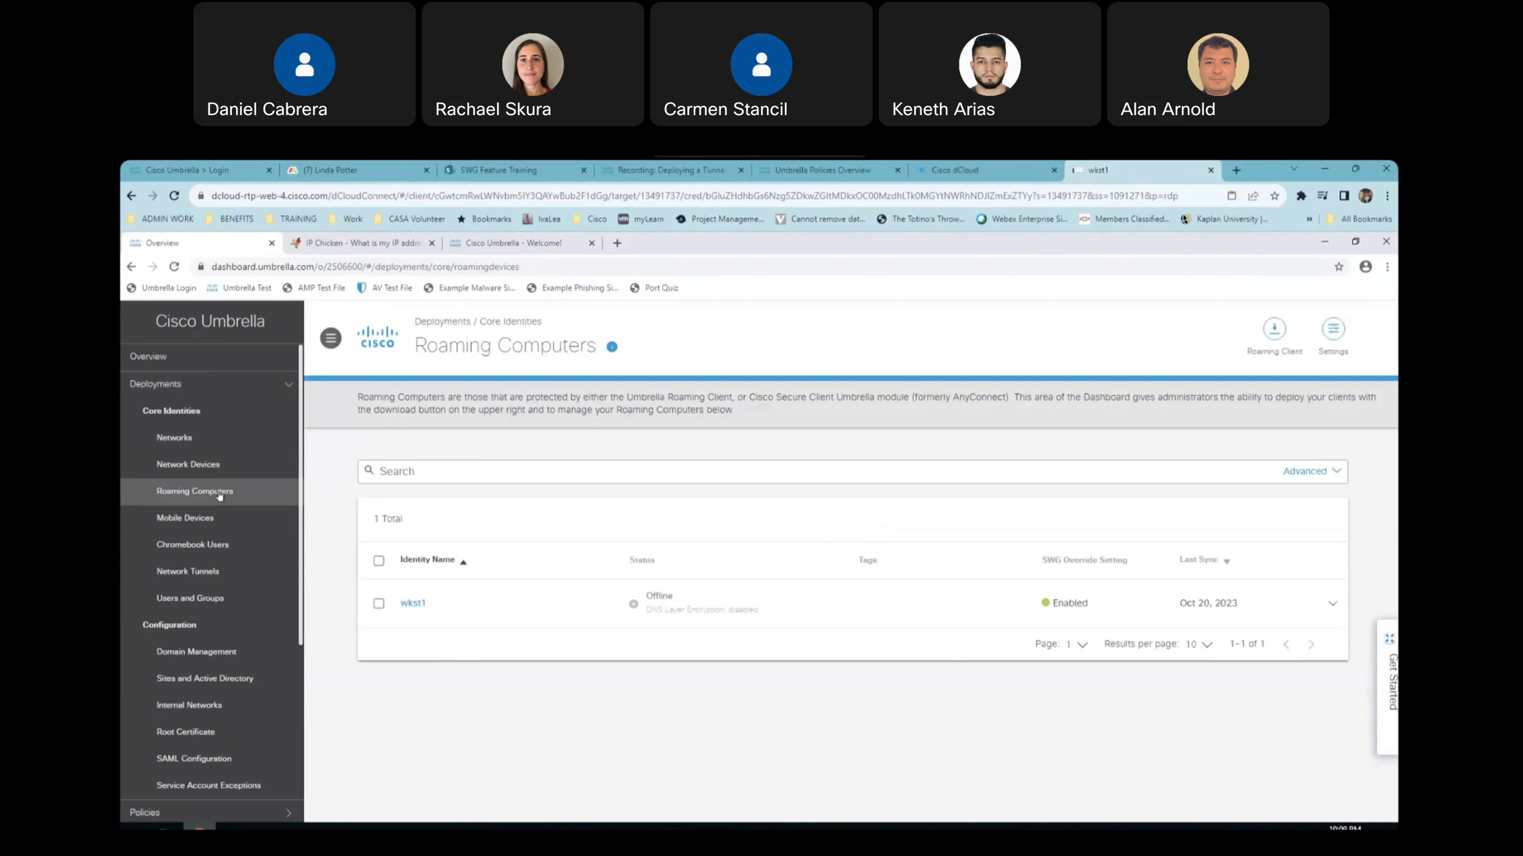Open the Page number dropdown
The width and height of the screenshot is (1523, 856).
[x=1077, y=644]
